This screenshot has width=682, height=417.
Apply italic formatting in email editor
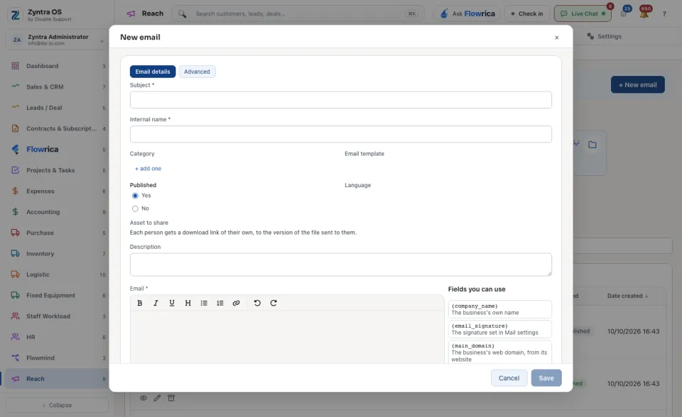click(x=156, y=304)
